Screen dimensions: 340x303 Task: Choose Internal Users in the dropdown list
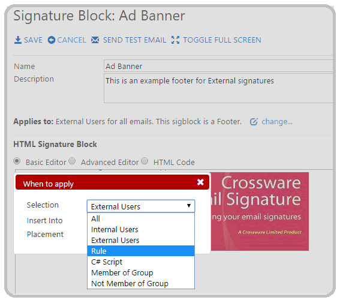pyautogui.click(x=141, y=229)
